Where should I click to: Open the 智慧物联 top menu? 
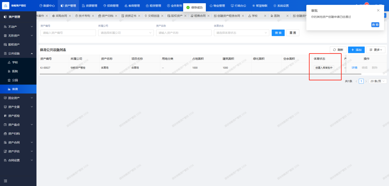(x=260, y=6)
